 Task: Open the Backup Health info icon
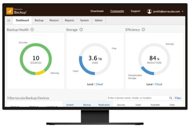[x=32, y=30]
